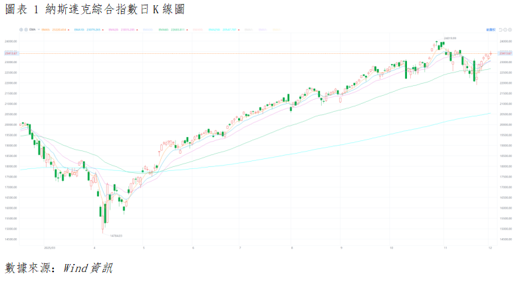Expand the EMA indicator dropdown
The width and height of the screenshot is (518, 282).
coord(39,29)
